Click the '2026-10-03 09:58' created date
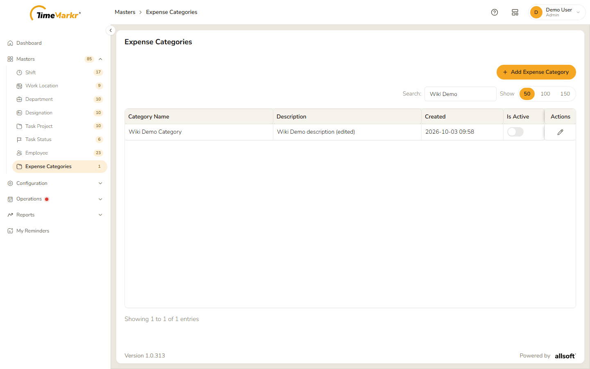The image size is (590, 369). click(x=449, y=132)
